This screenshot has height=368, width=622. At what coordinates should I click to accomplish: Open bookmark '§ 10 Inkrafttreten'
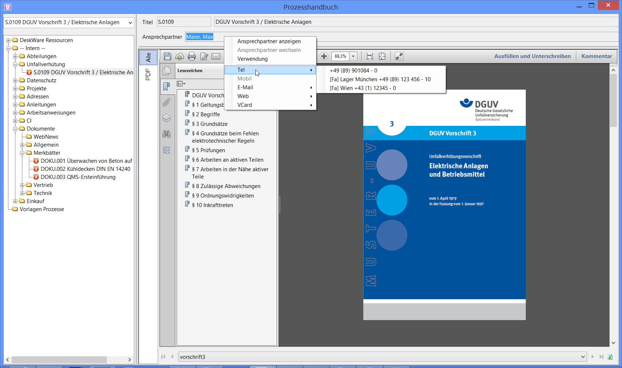[x=213, y=205]
